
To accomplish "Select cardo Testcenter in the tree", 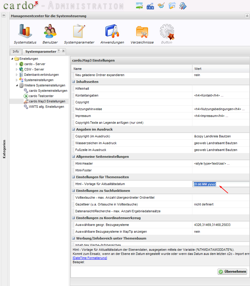I will (41, 96).
